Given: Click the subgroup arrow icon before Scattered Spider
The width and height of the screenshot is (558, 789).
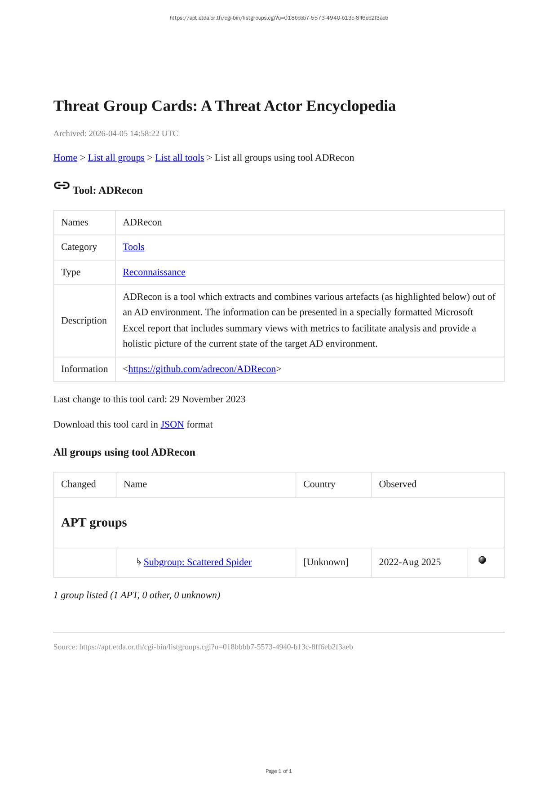Looking at the screenshot, I should tap(139, 562).
